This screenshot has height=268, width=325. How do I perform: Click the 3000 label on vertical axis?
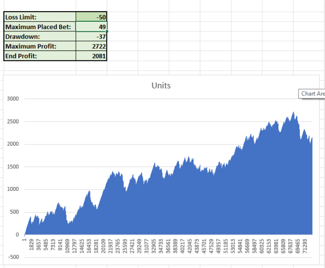coord(13,99)
